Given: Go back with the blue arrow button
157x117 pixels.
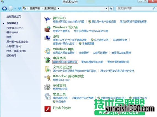Looking at the screenshot, I should tap(4, 8).
